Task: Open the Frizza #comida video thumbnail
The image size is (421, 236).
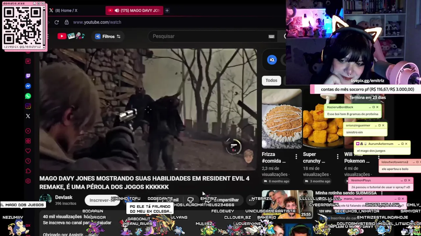Action: (x=282, y=119)
